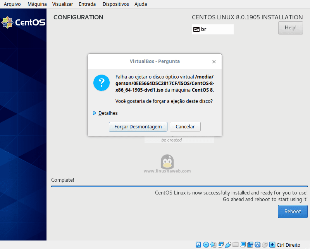The height and width of the screenshot is (249, 310).
Task: Close the VirtualBox Pergunta dialog
Action: (x=214, y=61)
